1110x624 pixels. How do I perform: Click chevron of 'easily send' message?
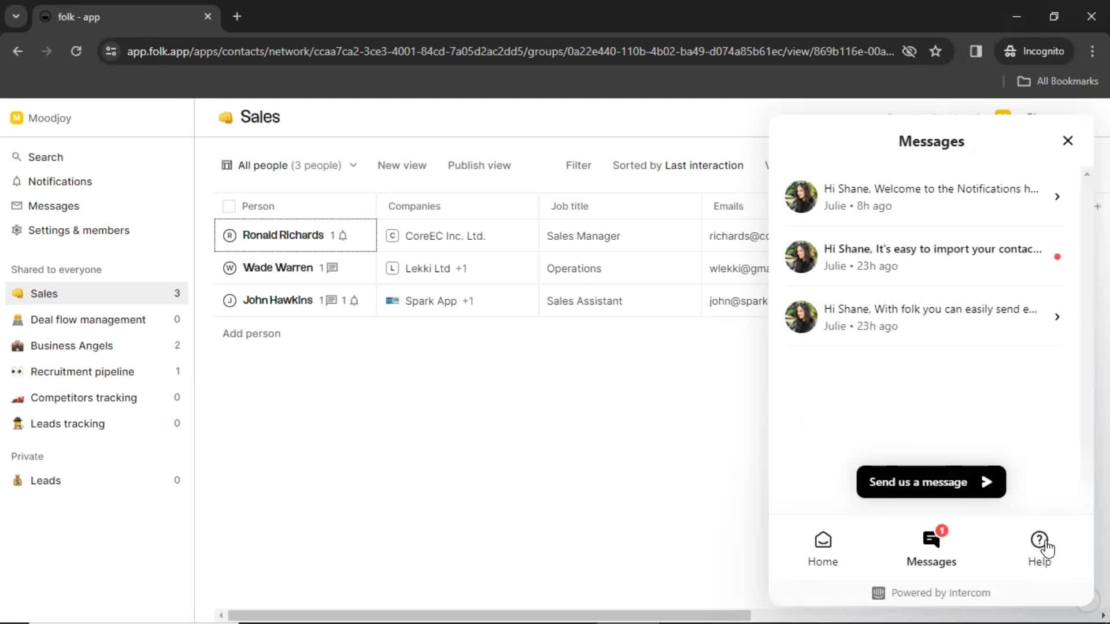[x=1057, y=317]
